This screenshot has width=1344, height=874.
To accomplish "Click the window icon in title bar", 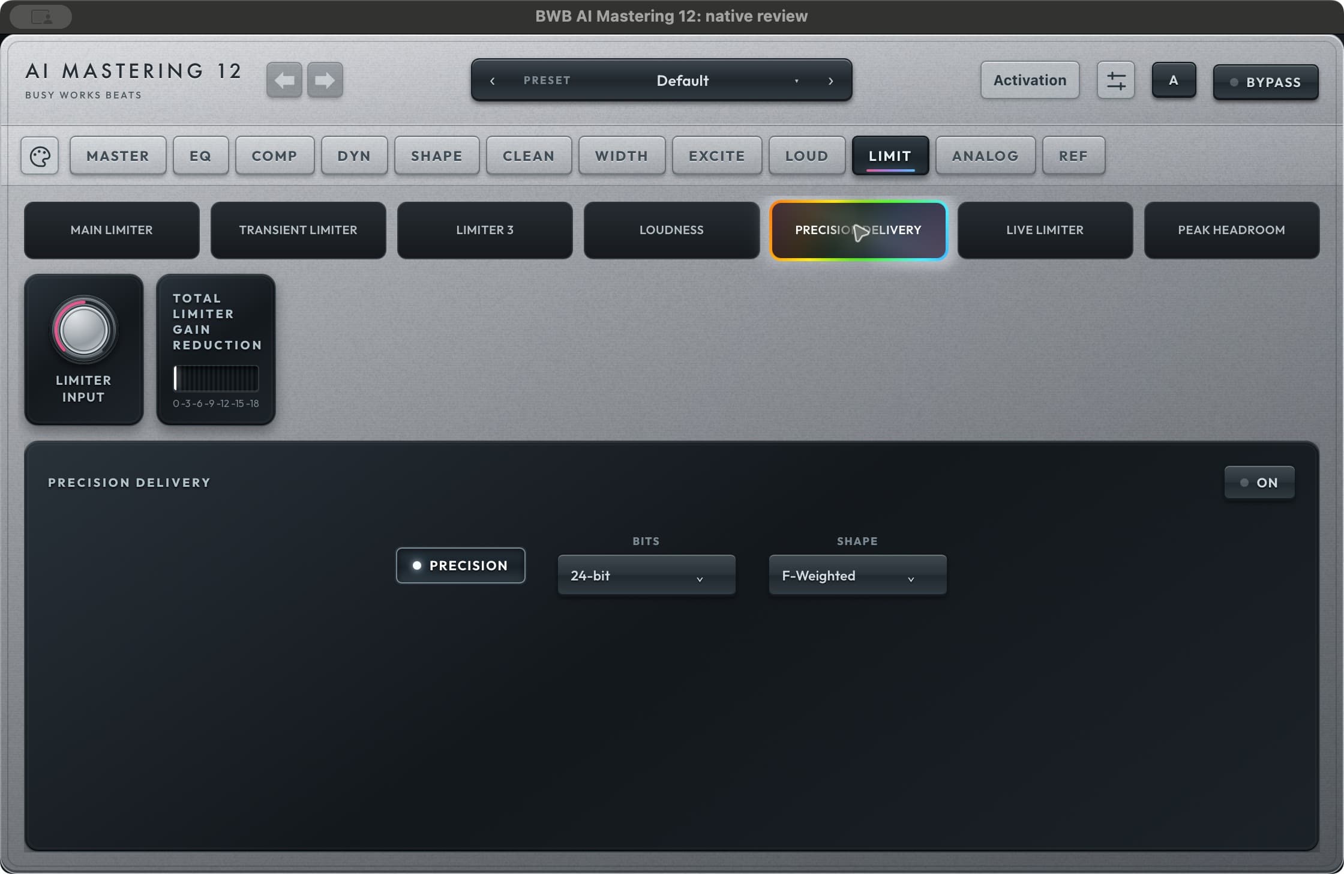I will pyautogui.click(x=41, y=17).
